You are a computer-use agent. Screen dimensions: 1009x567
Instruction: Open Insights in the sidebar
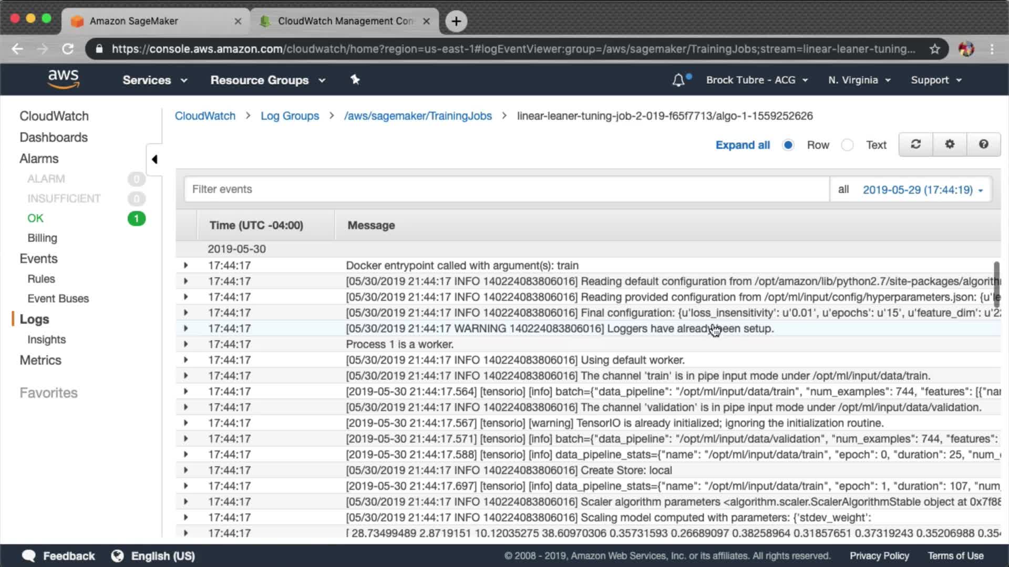click(47, 340)
